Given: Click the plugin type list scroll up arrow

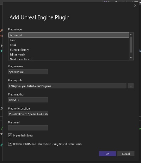Looking at the screenshot, I should [131, 35].
